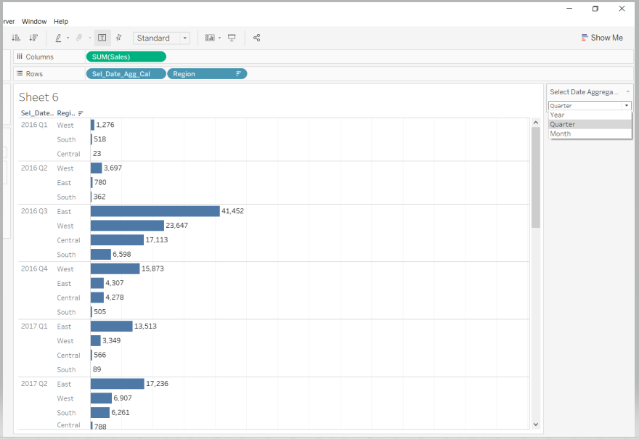This screenshot has height=439, width=639.
Task: Click the pin fix axes icon
Action: pyautogui.click(x=118, y=38)
